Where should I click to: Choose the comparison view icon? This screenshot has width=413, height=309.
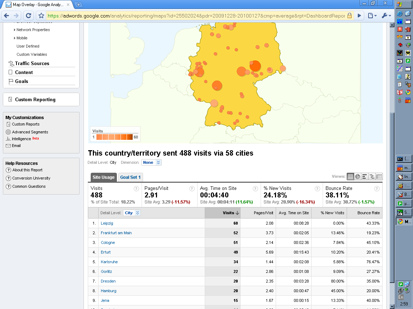(x=372, y=177)
